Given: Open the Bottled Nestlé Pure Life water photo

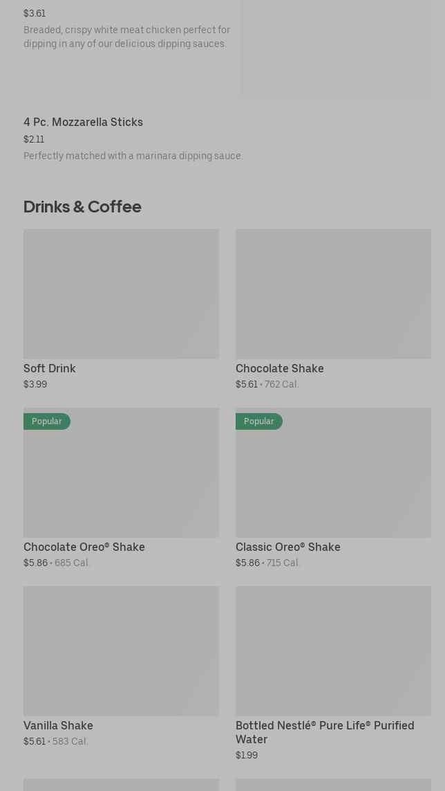Looking at the screenshot, I should [x=333, y=651].
